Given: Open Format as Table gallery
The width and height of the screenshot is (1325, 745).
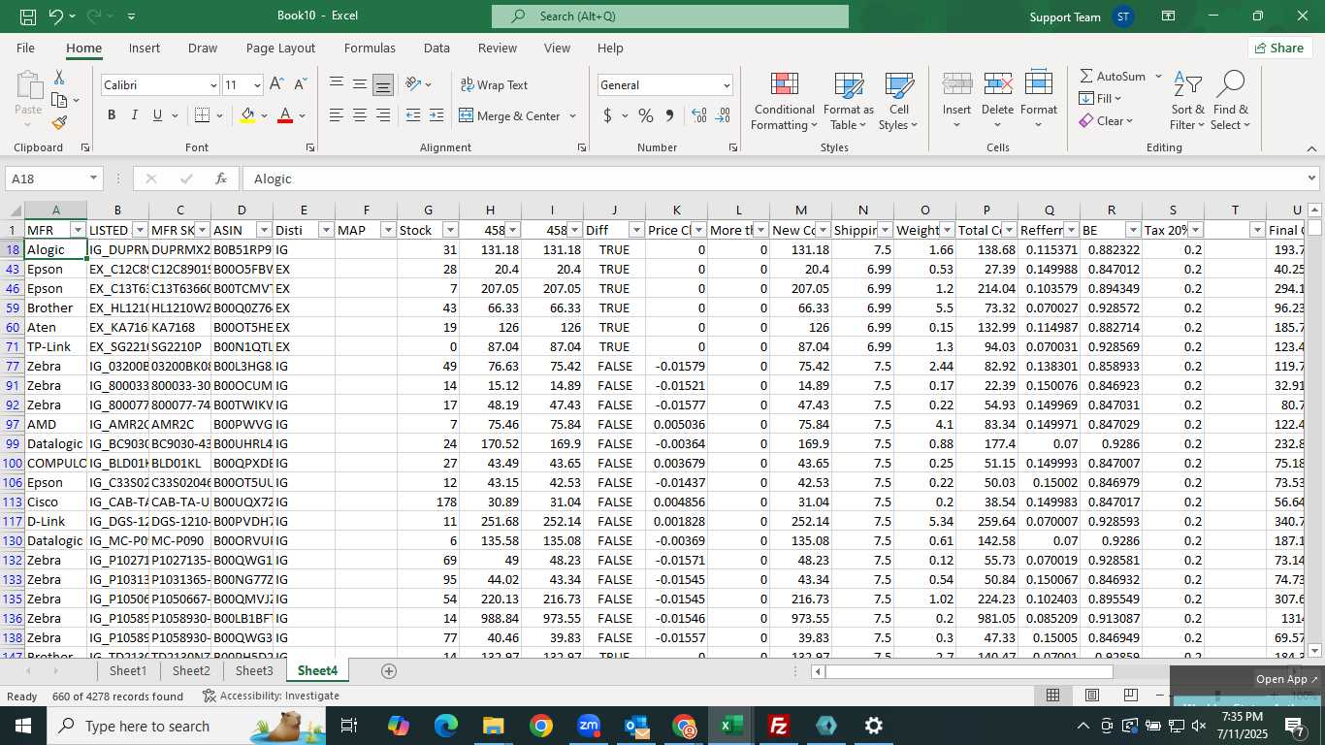Looking at the screenshot, I should (x=849, y=101).
